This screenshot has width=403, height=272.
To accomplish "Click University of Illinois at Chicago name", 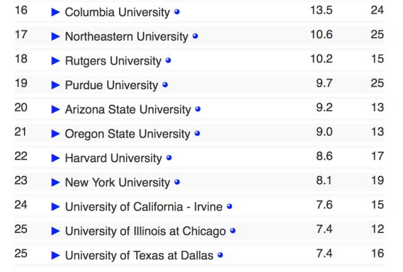I will coord(145,231).
